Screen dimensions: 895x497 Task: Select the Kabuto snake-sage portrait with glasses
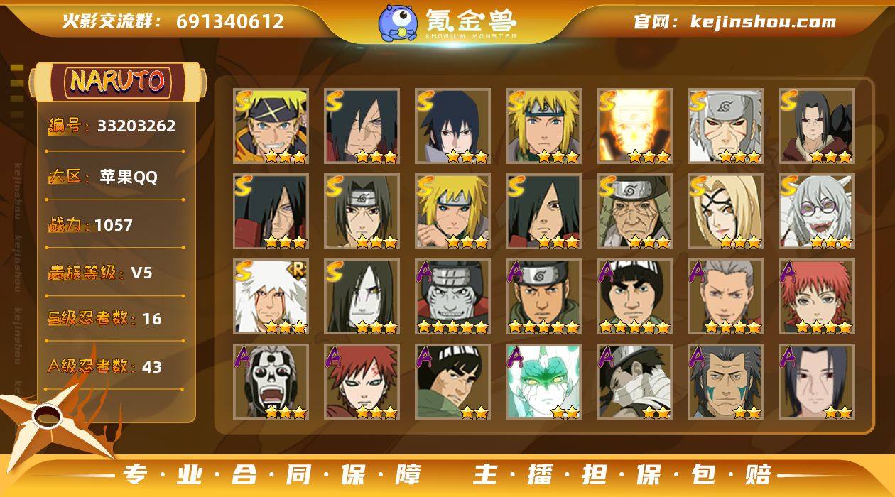tap(816, 212)
